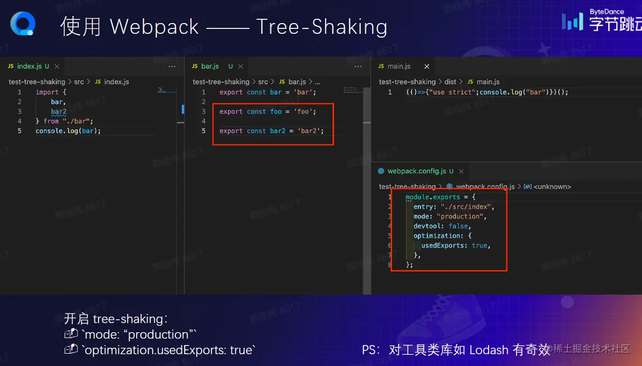Expand the ellipsis breadcrumb after bar.js
This screenshot has height=366, width=642.
click(318, 83)
